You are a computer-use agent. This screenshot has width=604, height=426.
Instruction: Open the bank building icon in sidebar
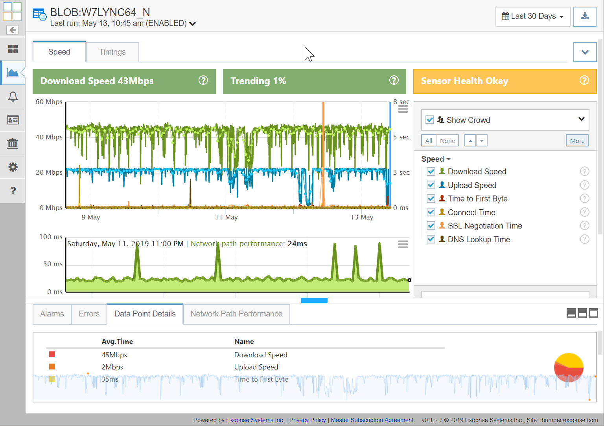(x=13, y=144)
